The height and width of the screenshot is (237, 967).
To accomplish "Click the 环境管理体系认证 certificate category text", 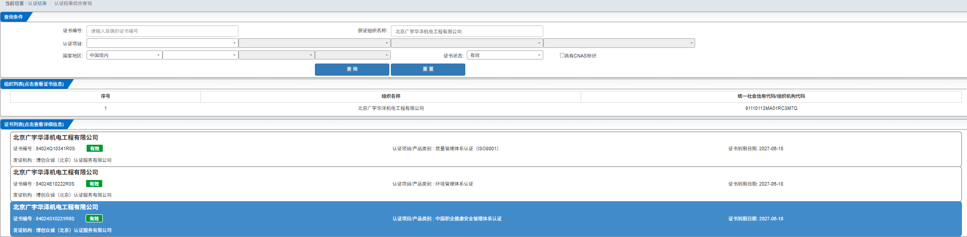I will 454,184.
